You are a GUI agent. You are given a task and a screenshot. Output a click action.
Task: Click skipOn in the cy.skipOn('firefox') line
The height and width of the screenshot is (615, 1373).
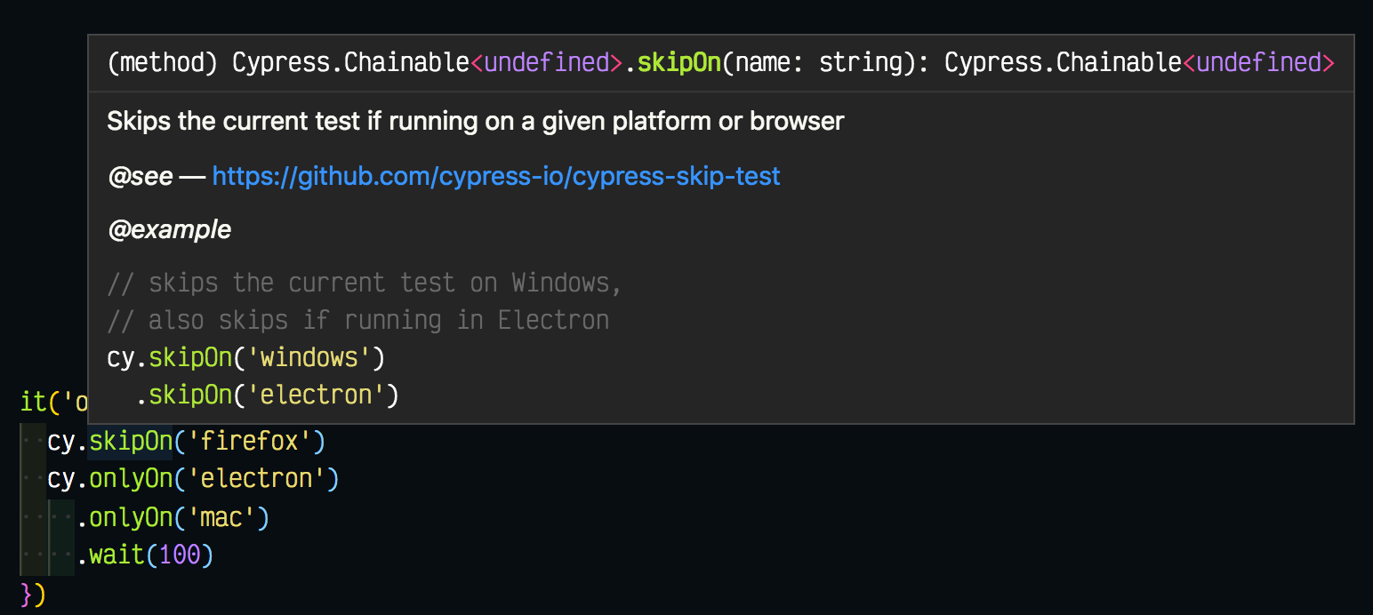pyautogui.click(x=131, y=441)
